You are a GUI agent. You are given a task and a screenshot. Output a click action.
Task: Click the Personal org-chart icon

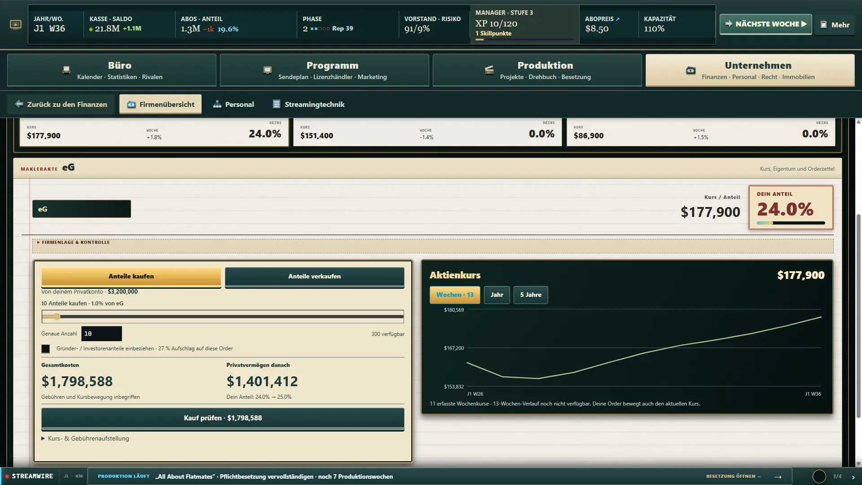click(x=217, y=104)
